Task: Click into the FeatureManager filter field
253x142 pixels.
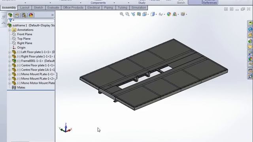Action: point(31,20)
